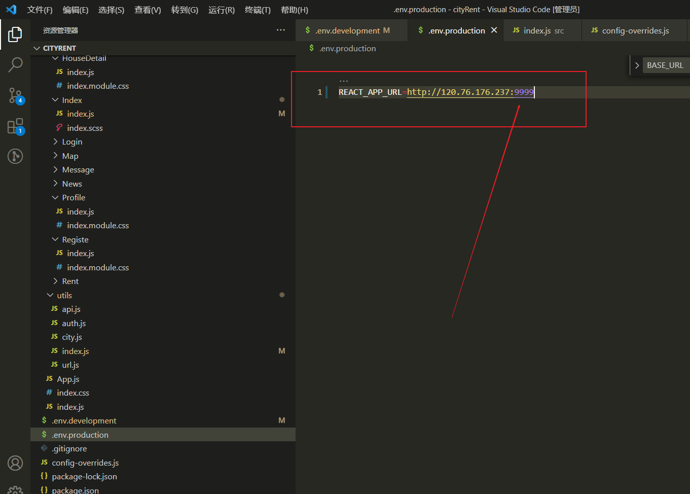Collapse the Profile folder
The image size is (690, 494).
(163, 198)
